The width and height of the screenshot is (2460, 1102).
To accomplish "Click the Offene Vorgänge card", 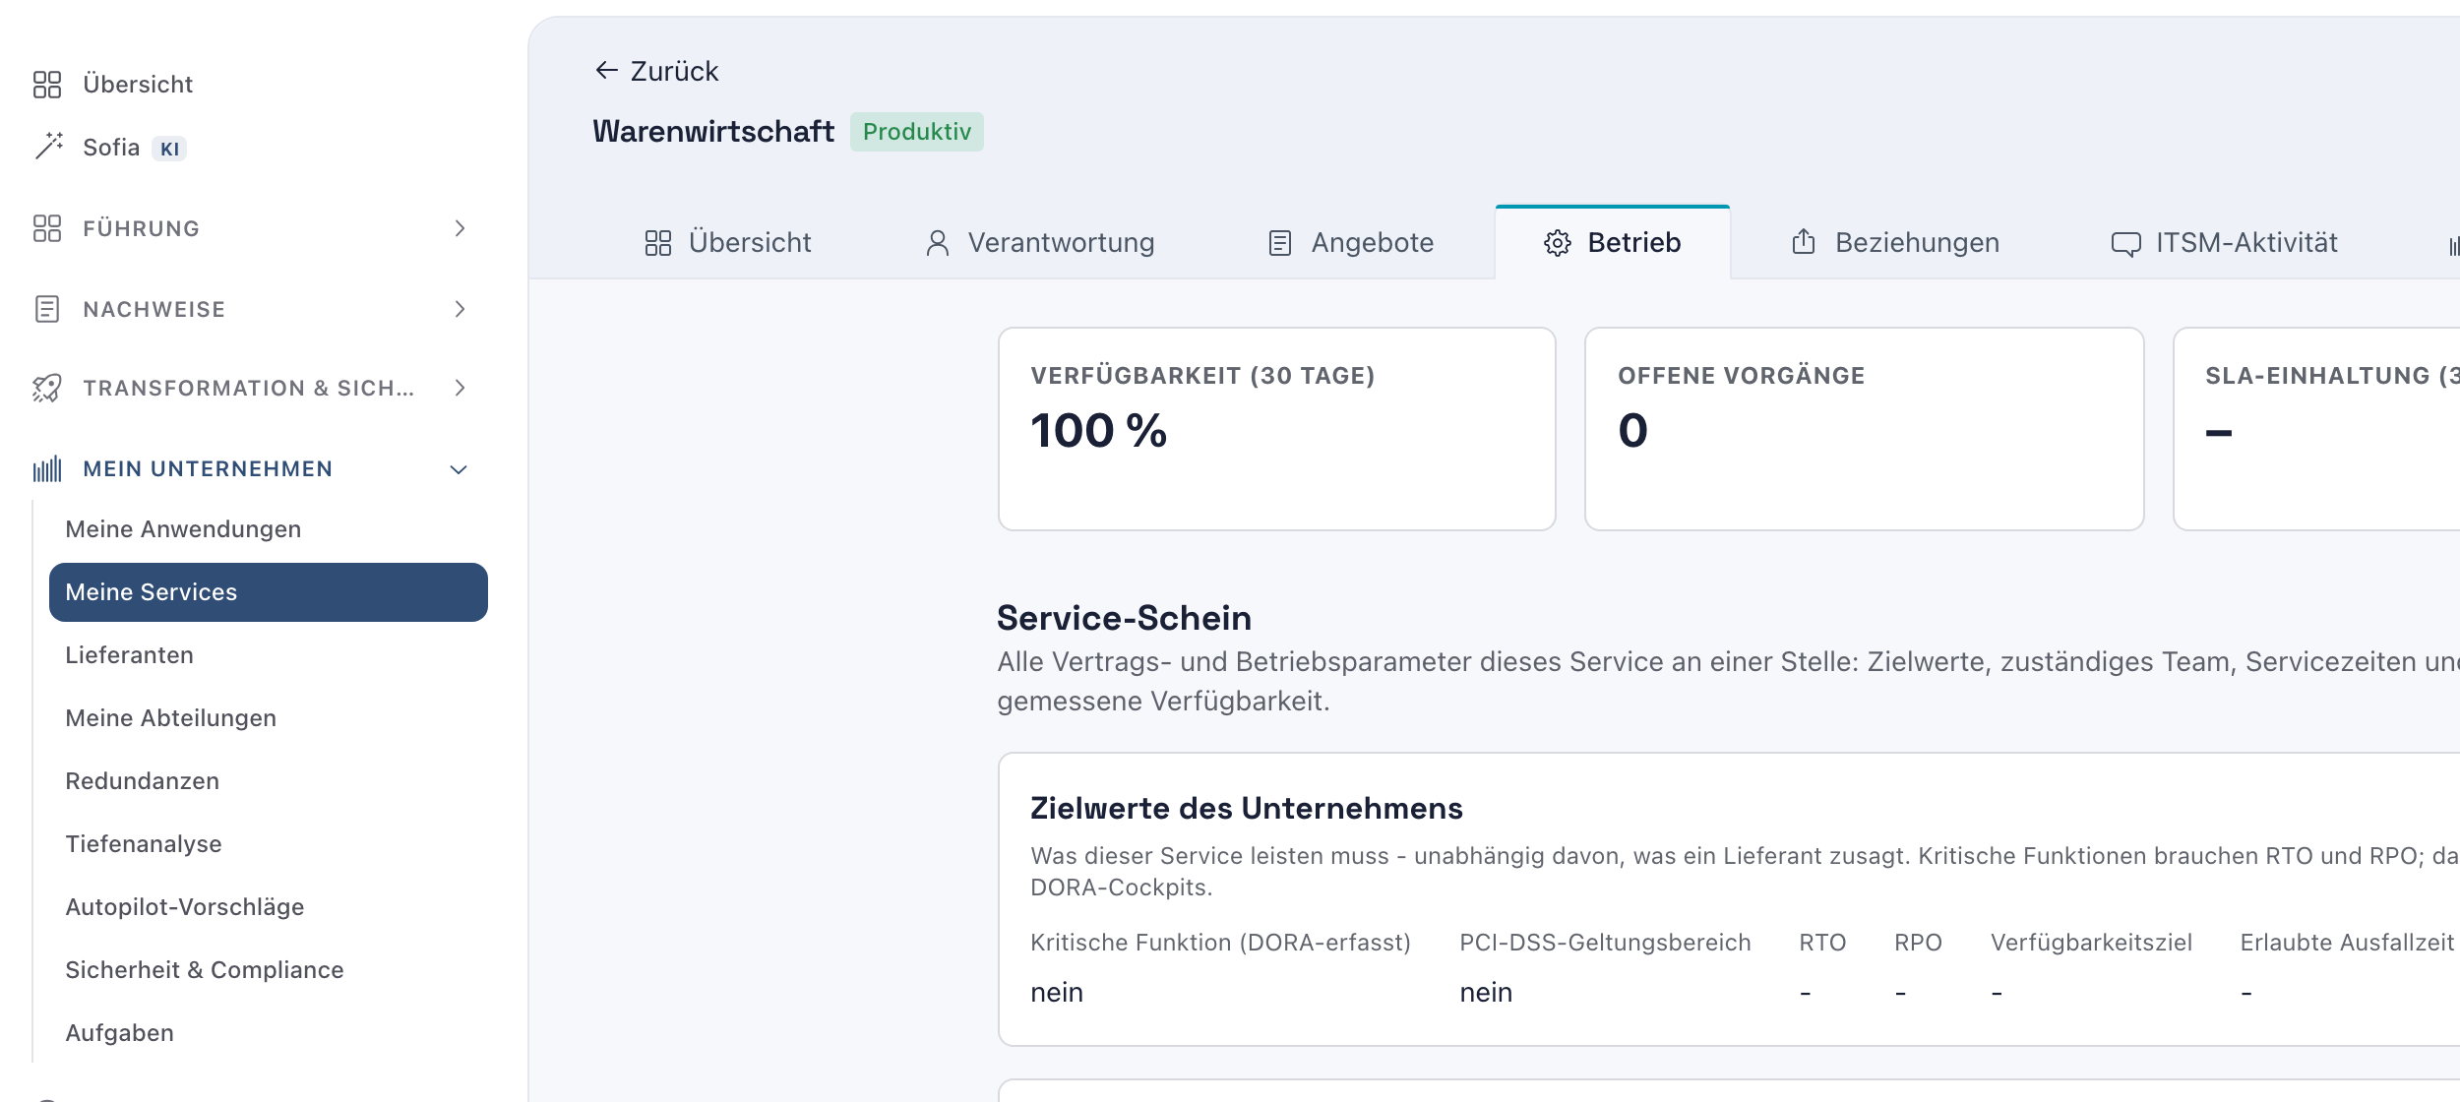I will tap(1864, 429).
